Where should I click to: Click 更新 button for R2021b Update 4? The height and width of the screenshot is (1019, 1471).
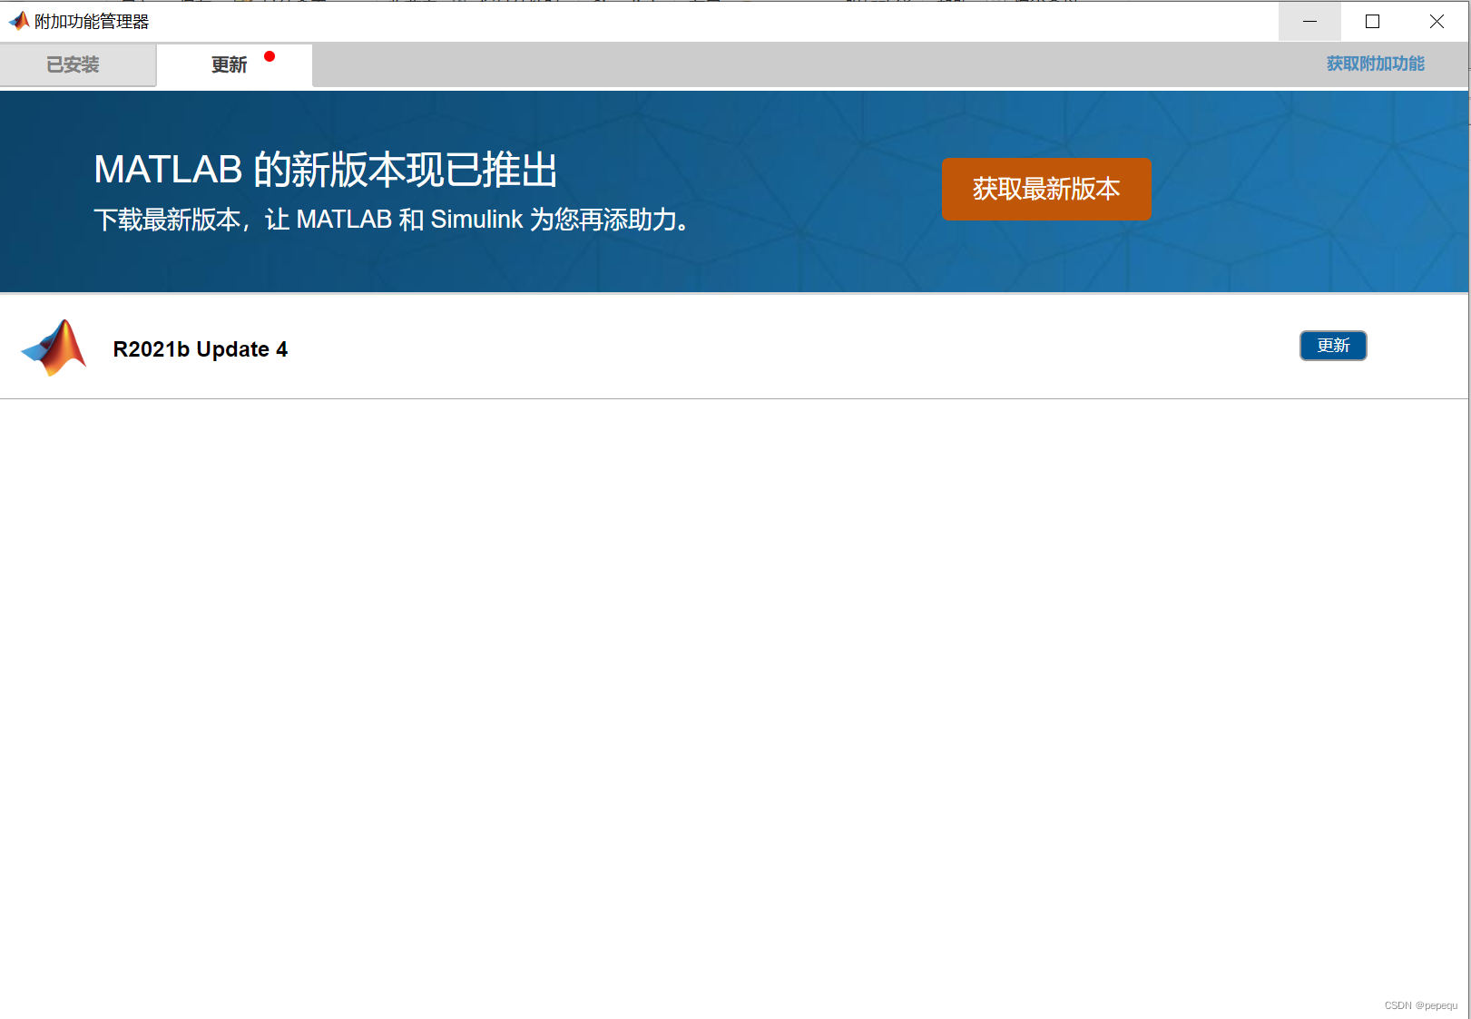[1333, 346]
